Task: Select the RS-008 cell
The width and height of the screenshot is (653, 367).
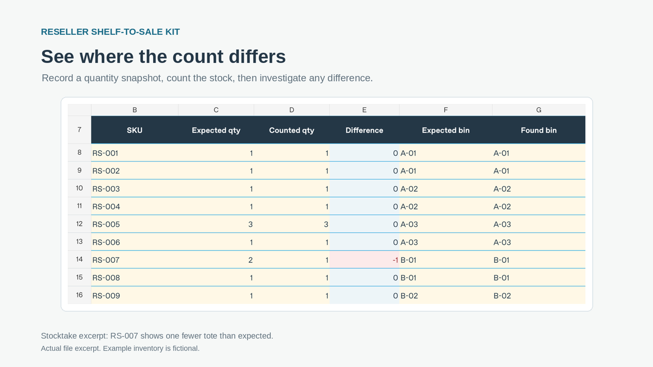Action: coord(135,278)
